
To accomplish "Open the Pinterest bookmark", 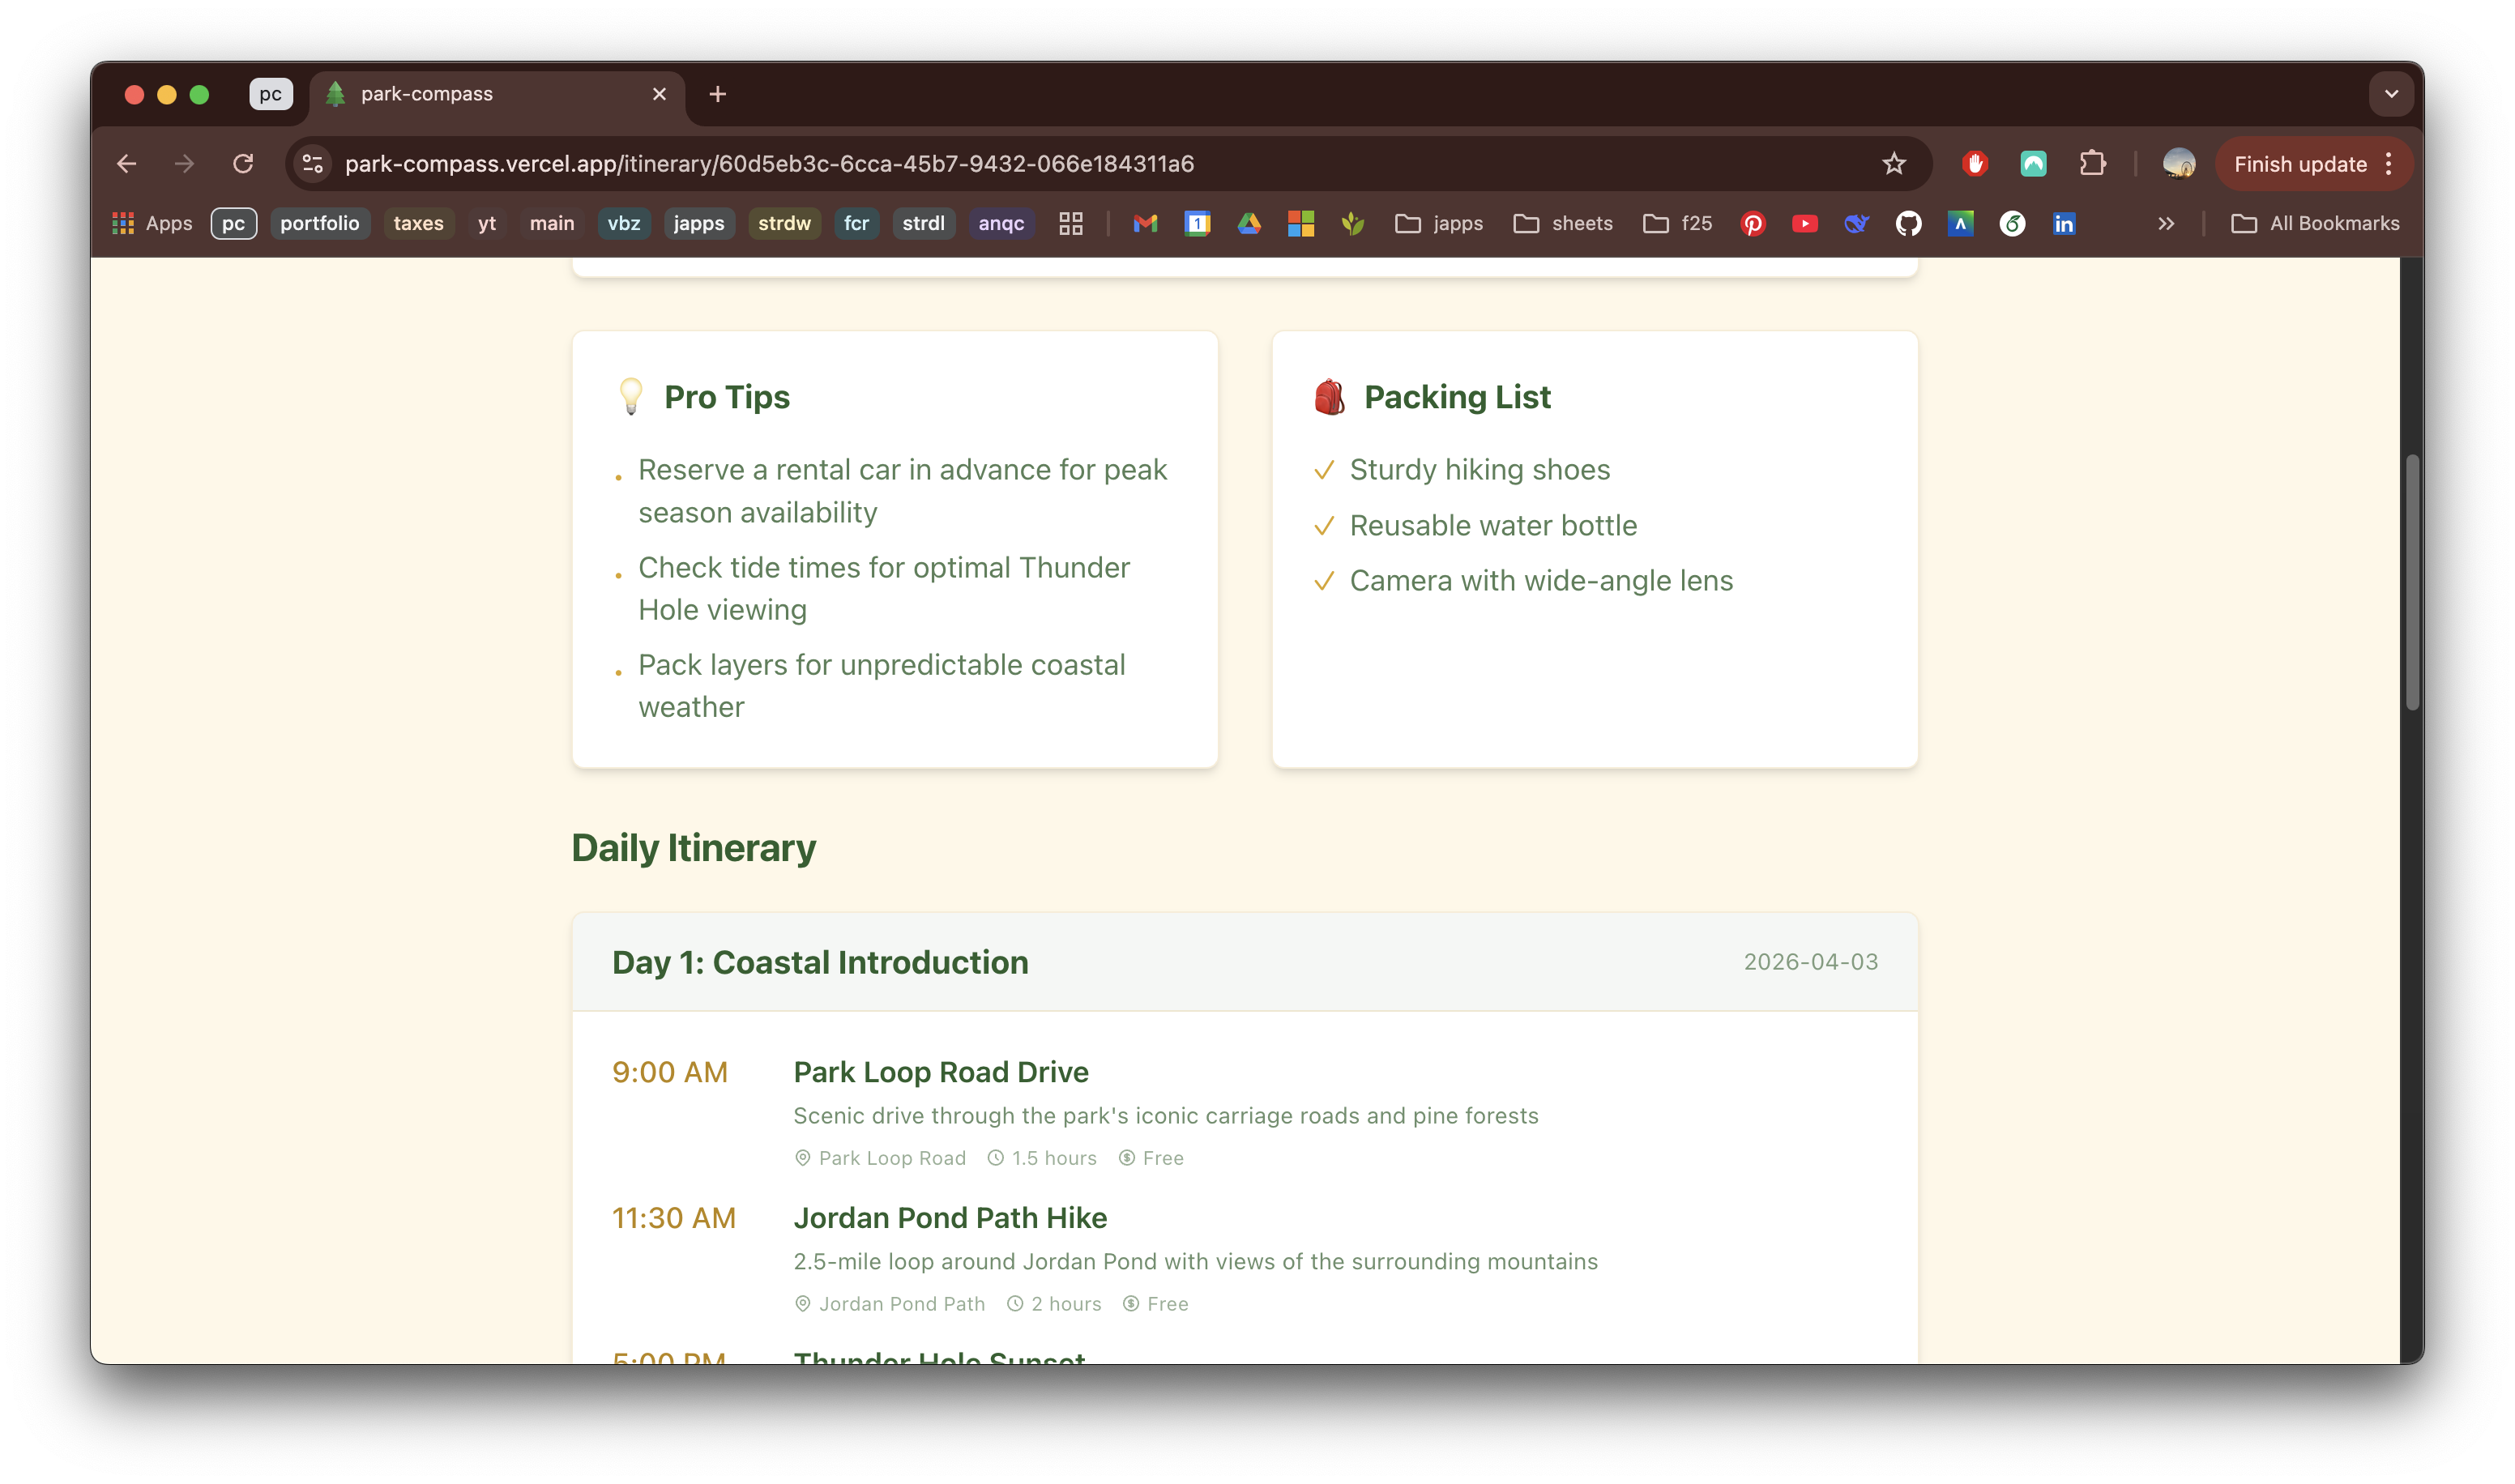I will 1753,224.
